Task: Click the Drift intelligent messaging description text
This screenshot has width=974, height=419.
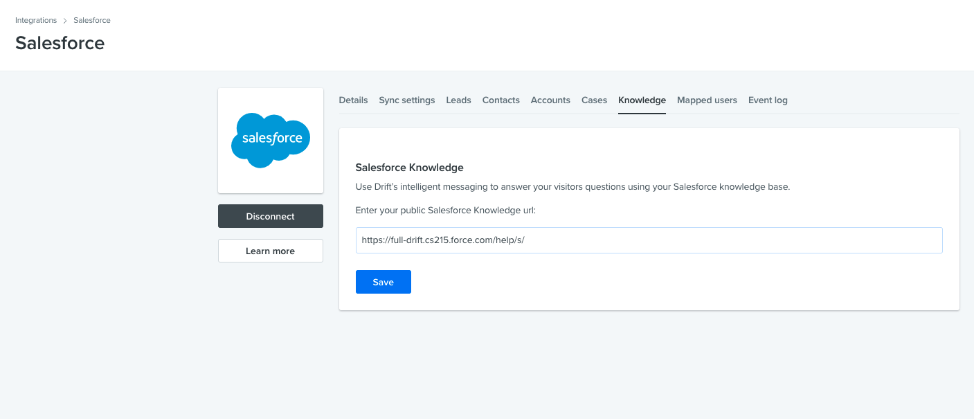Action: point(572,187)
